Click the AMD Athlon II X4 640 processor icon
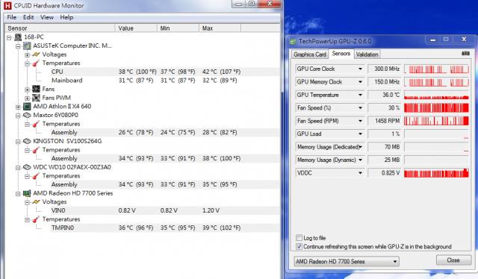This screenshot has width=478, height=279. [27, 107]
